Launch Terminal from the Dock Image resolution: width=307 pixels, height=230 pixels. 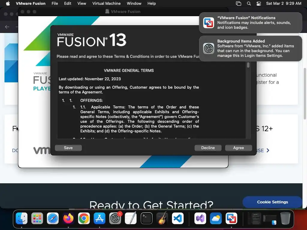tap(146, 218)
